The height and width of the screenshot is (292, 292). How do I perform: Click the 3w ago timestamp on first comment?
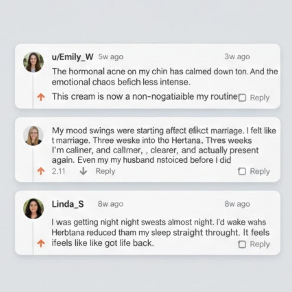(237, 57)
